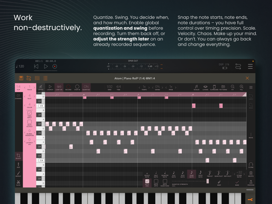The height and width of the screenshot is (204, 272).
Task: Start playback with the transport play button
Action: click(46, 66)
